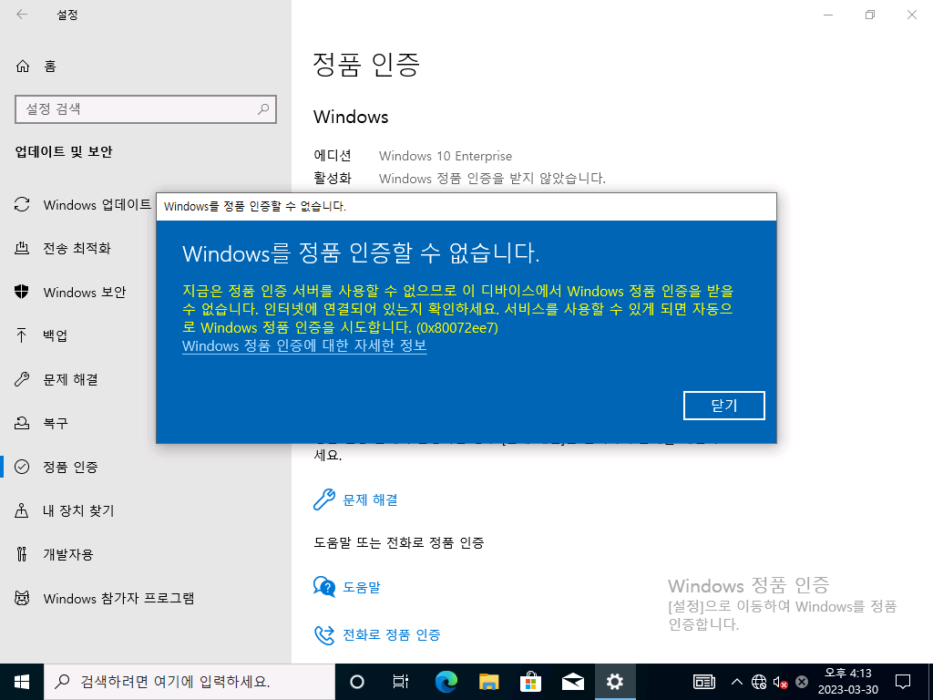Click the Windows 보안 shield icon

pos(22,292)
